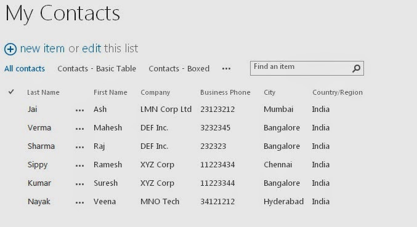This screenshot has width=417, height=227.
Task: Open the ellipsis menu for Sippy
Action: pos(80,165)
